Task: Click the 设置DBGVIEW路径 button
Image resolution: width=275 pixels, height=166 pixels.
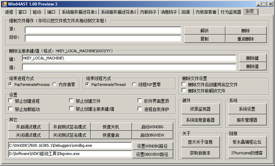Action: 152,154
